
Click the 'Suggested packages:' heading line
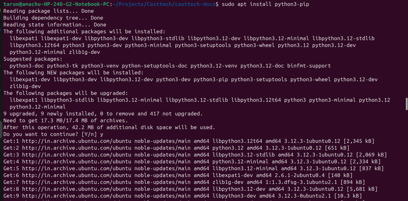click(x=33, y=59)
